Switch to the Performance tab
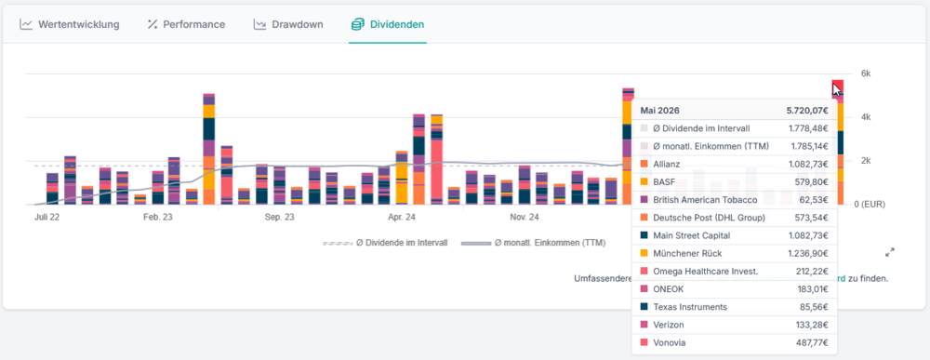 coord(186,24)
